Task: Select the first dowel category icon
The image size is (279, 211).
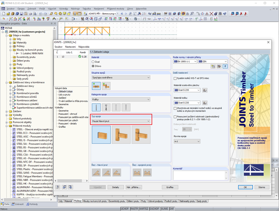Action: [96, 108]
